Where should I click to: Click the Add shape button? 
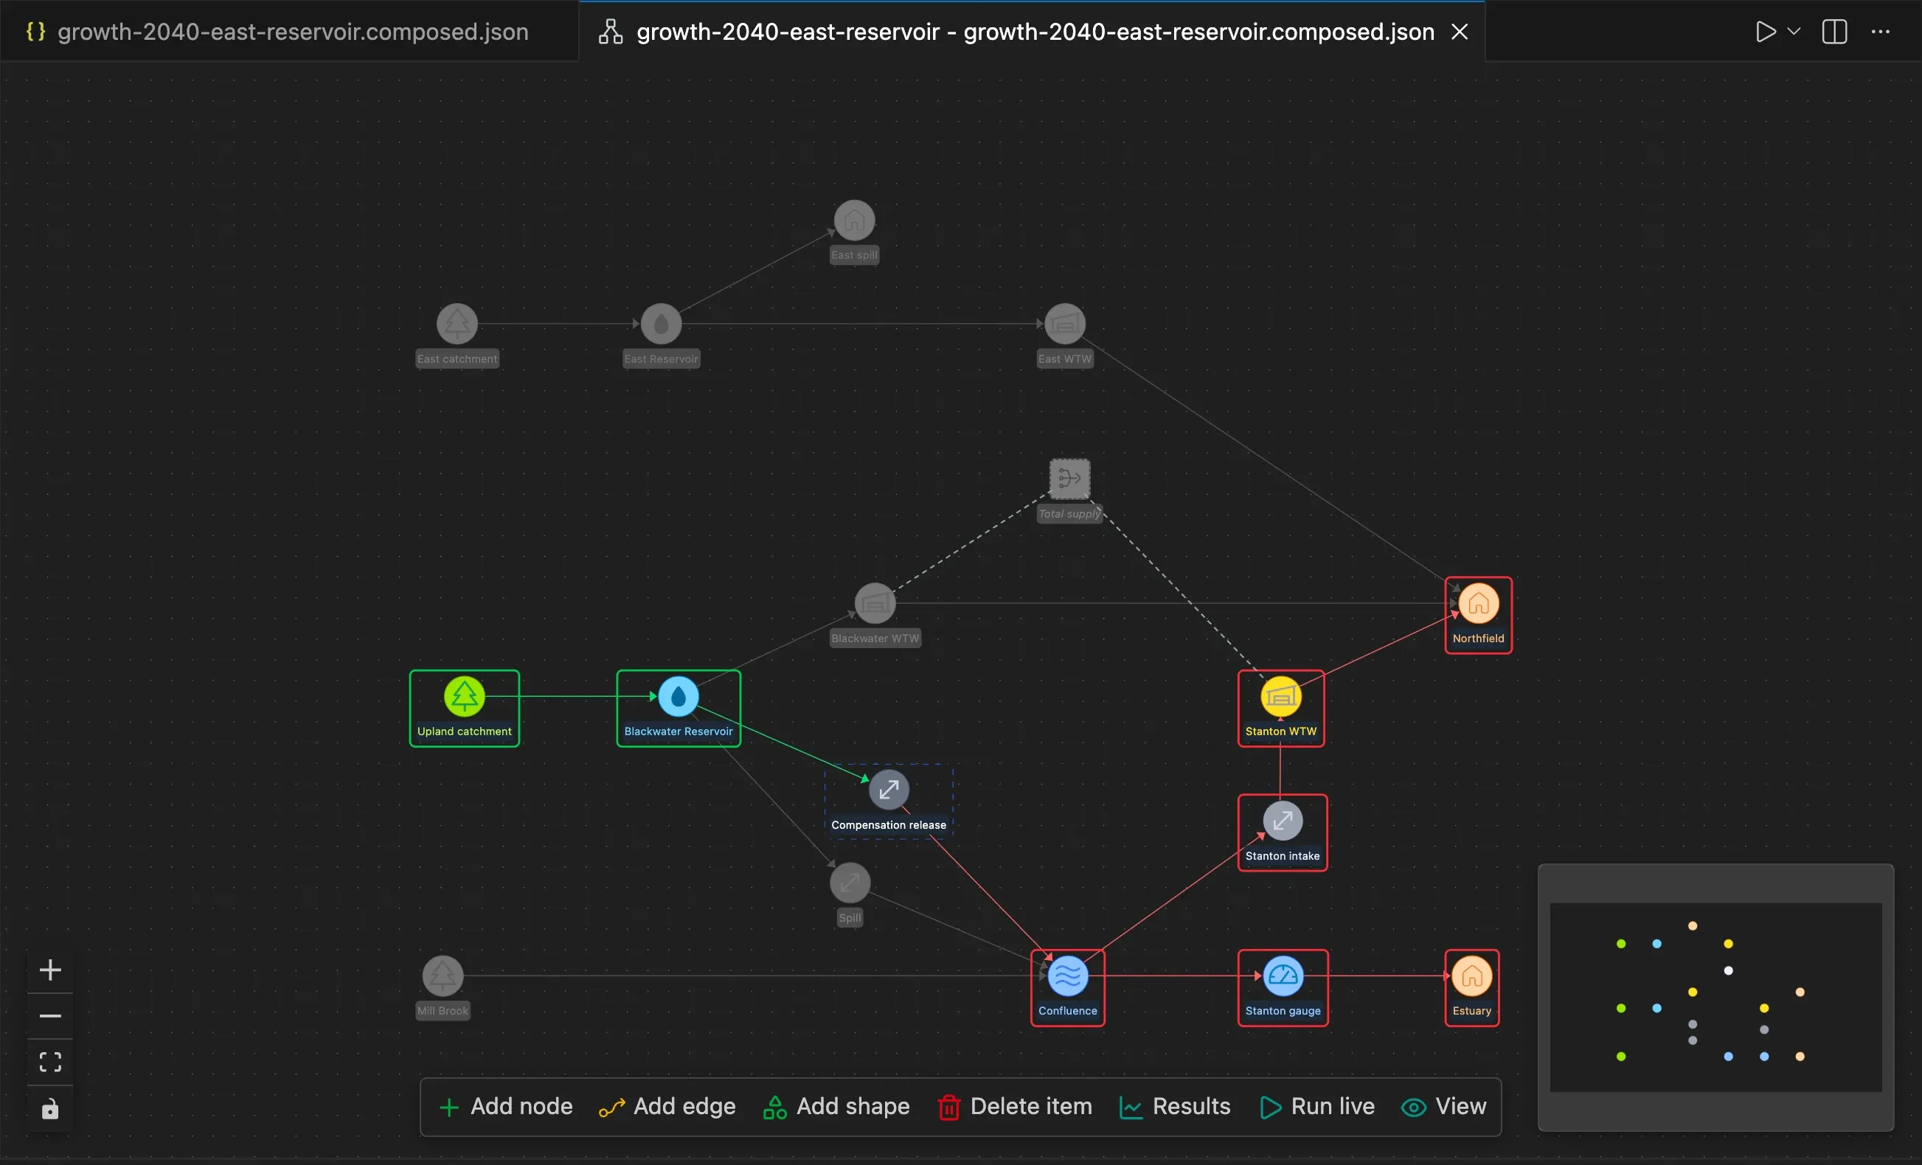point(836,1107)
